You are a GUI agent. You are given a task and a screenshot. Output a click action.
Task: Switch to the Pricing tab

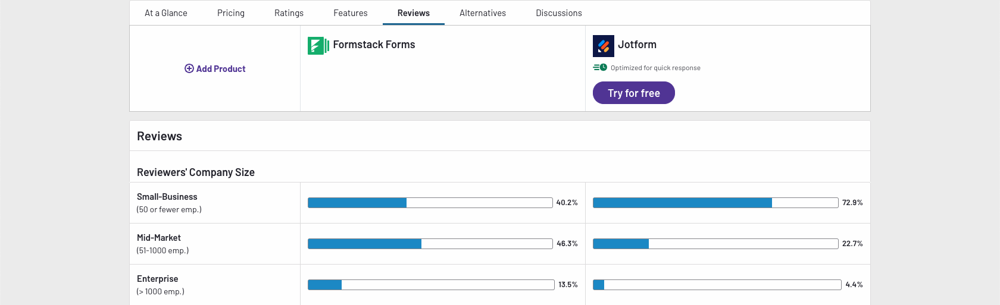click(231, 13)
